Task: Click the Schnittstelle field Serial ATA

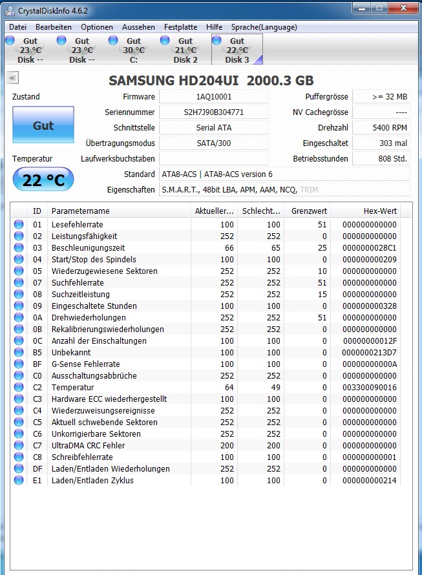Action: (214, 128)
